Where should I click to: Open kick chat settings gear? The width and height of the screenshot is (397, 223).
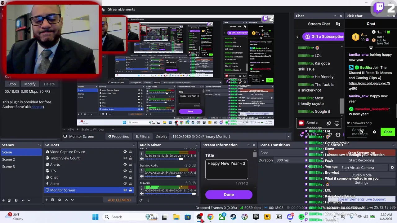click(374, 132)
